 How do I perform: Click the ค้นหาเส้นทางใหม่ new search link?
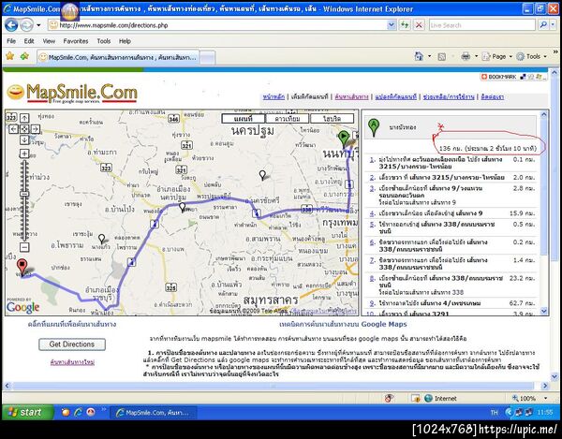pos(72,362)
